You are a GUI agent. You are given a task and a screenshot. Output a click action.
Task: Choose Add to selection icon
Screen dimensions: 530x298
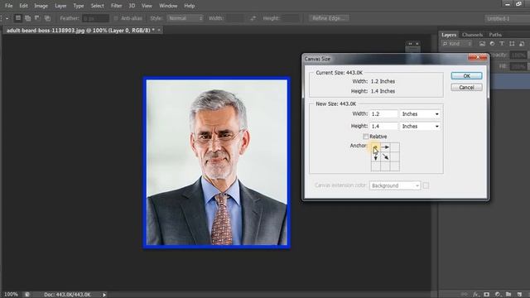pos(27,18)
